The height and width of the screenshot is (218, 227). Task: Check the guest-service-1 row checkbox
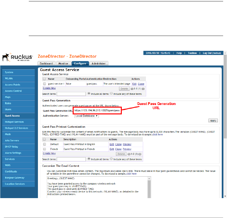(x=45, y=84)
